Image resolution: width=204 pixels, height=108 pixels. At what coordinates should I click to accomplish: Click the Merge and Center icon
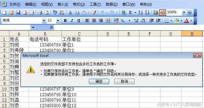point(108,21)
